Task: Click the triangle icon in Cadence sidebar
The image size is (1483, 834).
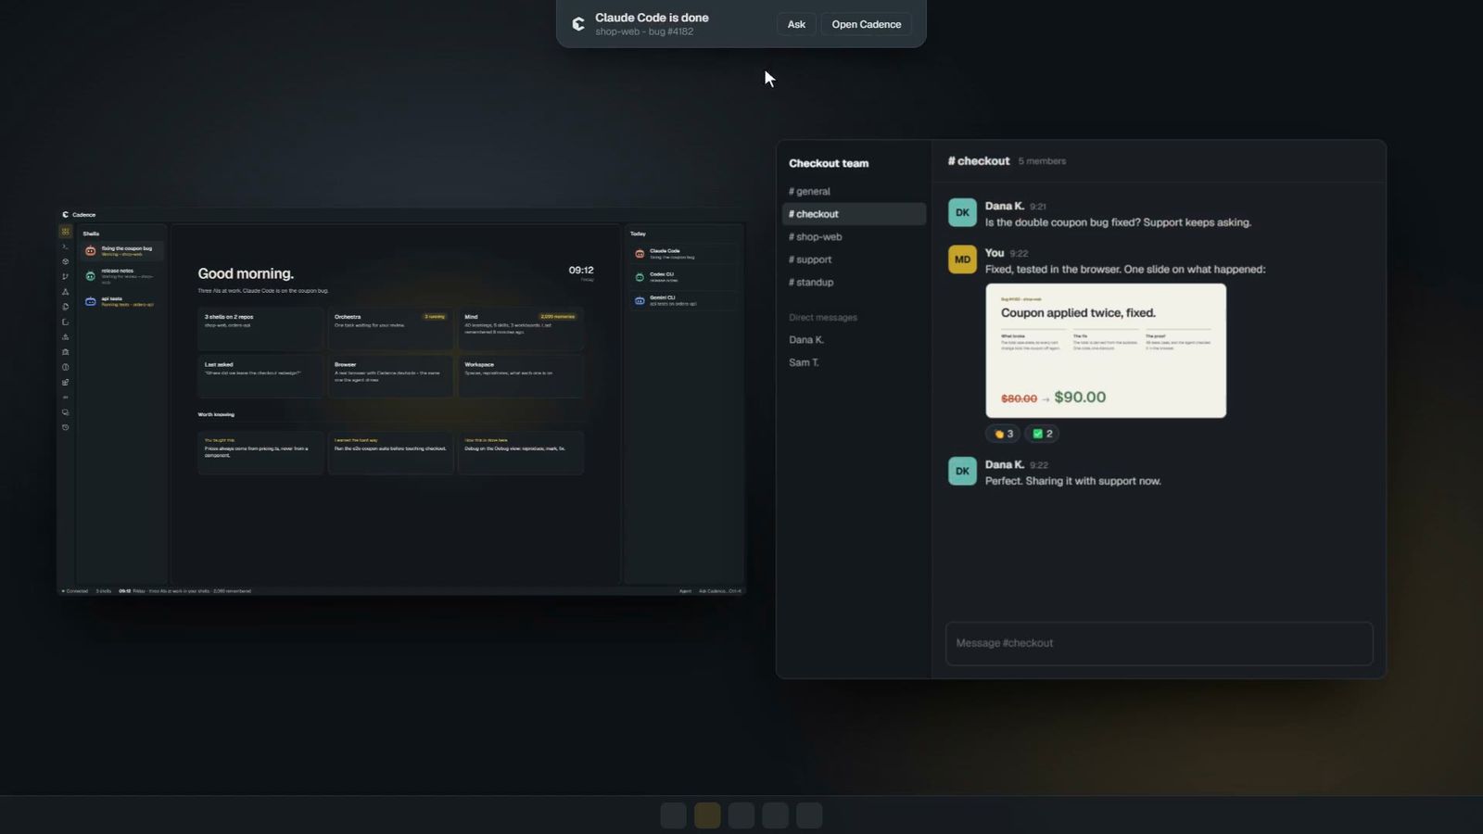Action: (x=65, y=292)
